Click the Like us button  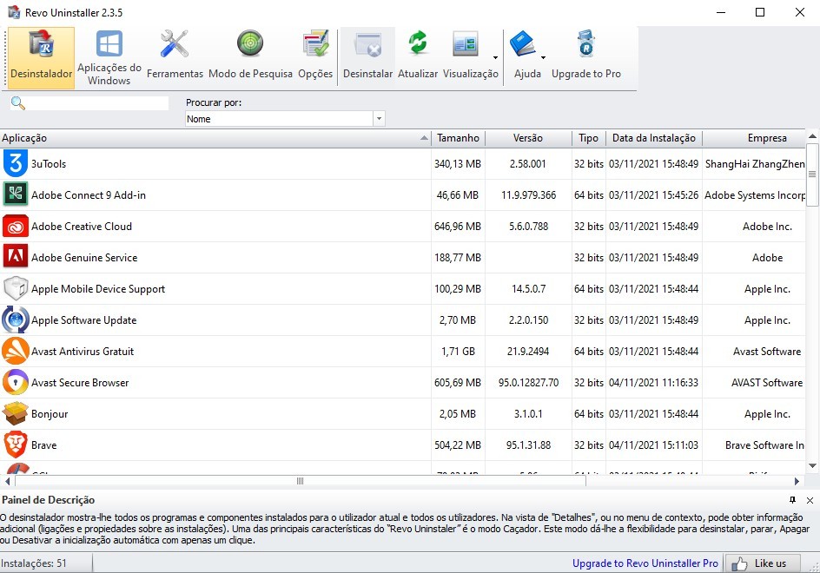(761, 563)
